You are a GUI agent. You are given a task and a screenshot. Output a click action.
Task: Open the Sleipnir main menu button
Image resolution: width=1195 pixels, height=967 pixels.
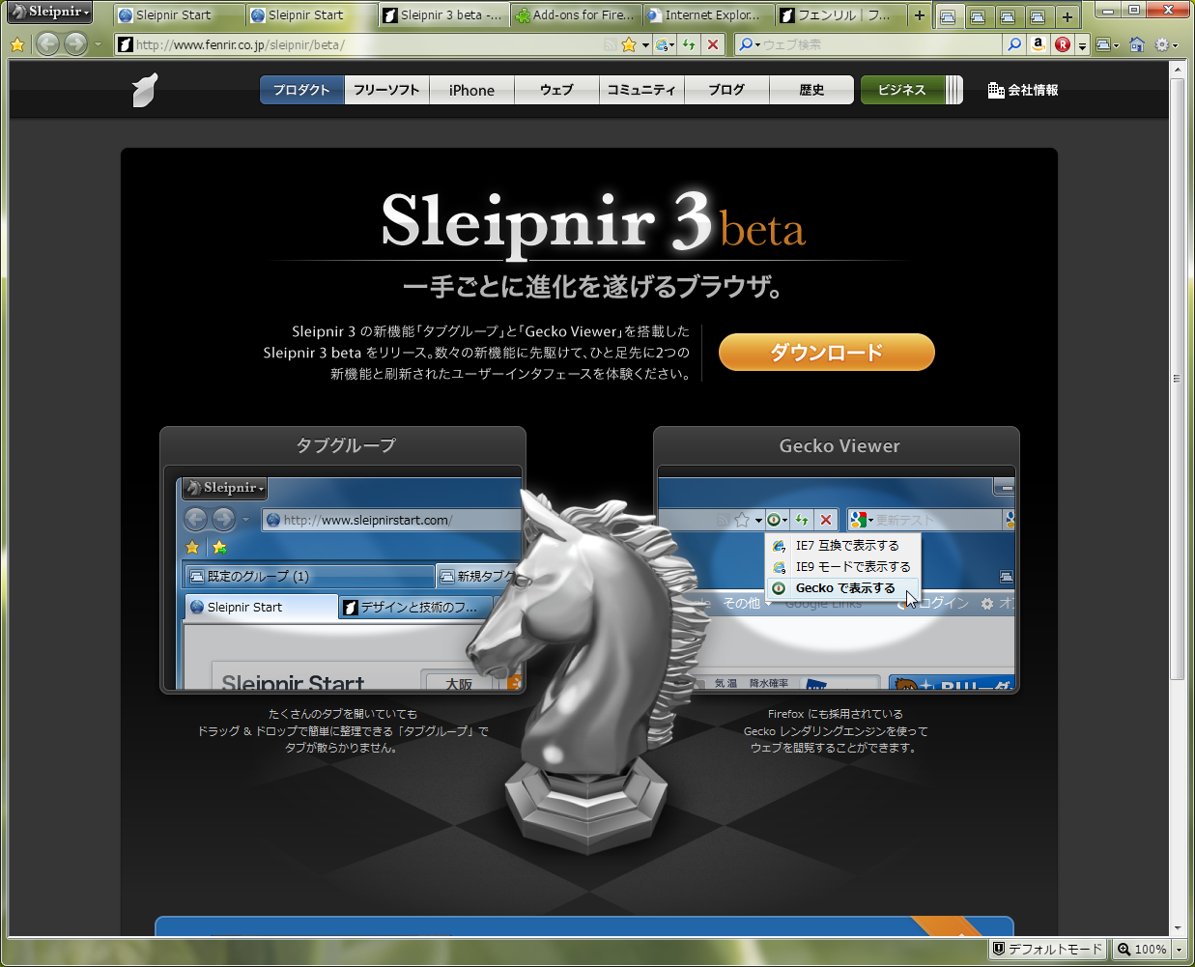[x=50, y=13]
